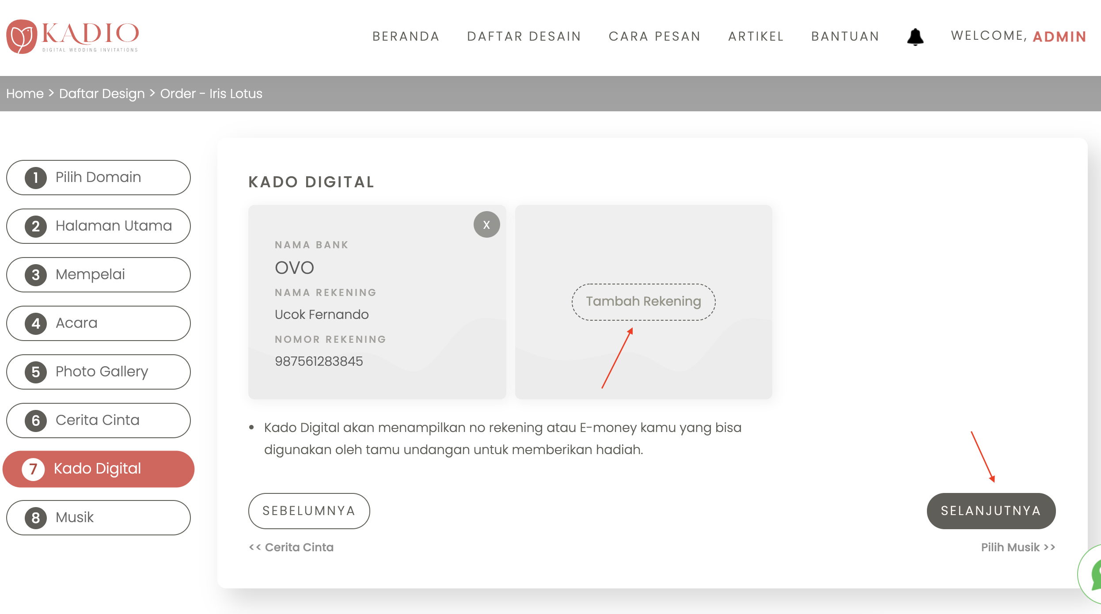Open step 2 Halaman Utama
The image size is (1101, 614).
[x=98, y=226]
